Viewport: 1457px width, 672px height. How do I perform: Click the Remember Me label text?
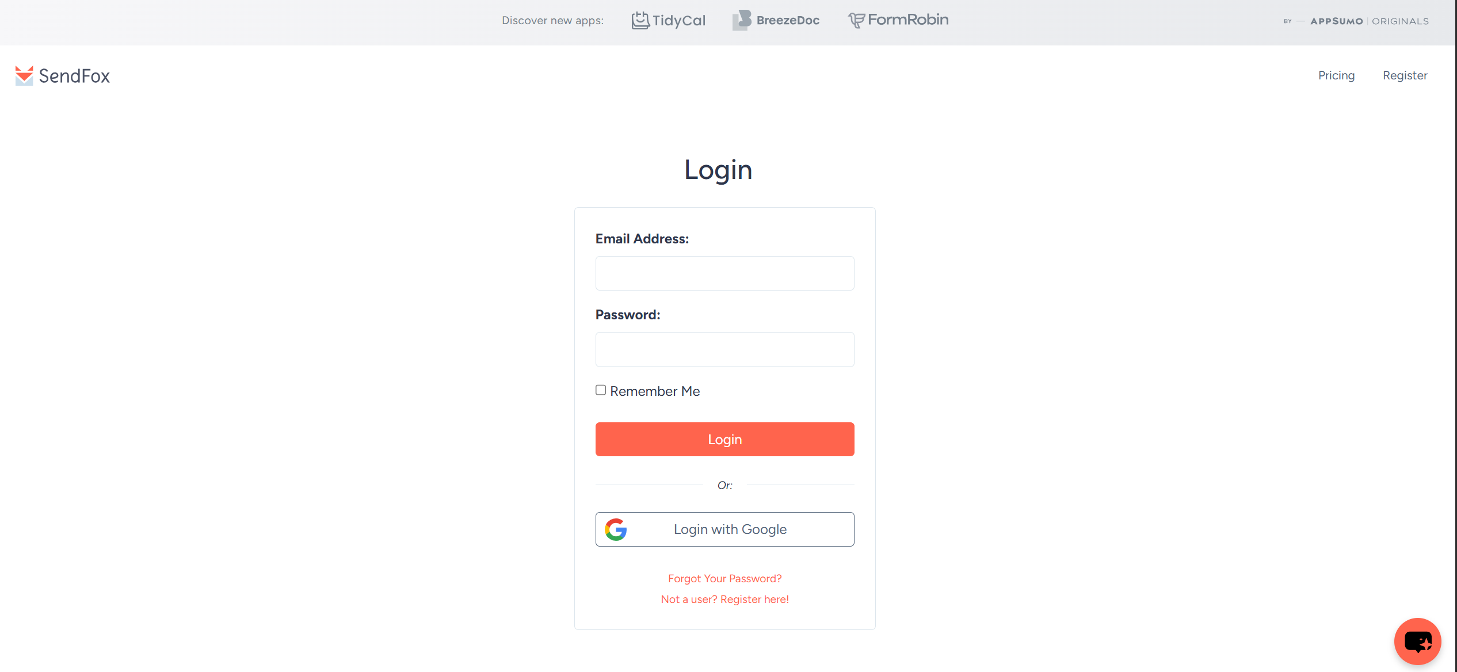(655, 391)
